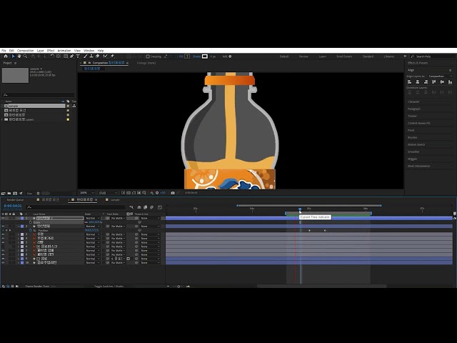Toggle Scale property stopwatch

[x=31, y=222]
